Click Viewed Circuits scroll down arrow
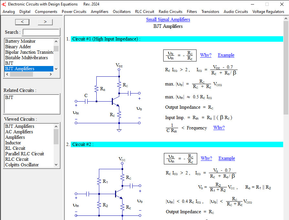The width and height of the screenshot is (289, 220). [56, 165]
